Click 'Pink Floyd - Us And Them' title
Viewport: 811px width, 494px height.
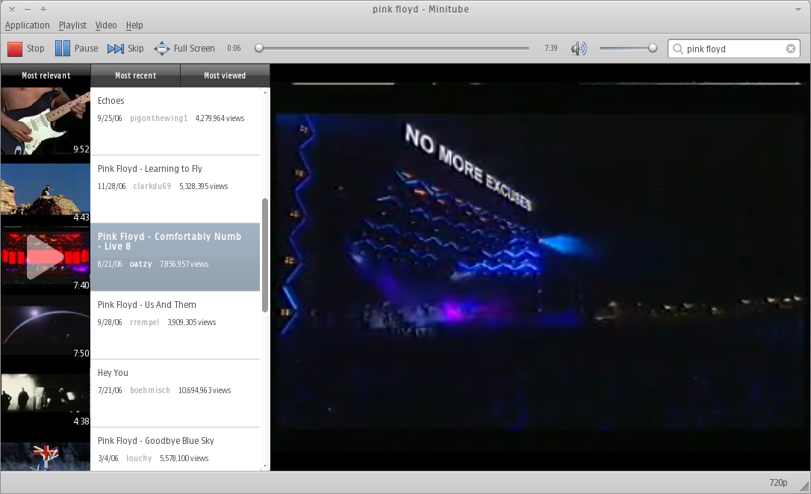coord(147,305)
